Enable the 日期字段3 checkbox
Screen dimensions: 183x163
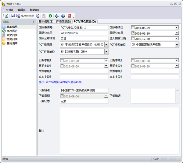coord(62,66)
